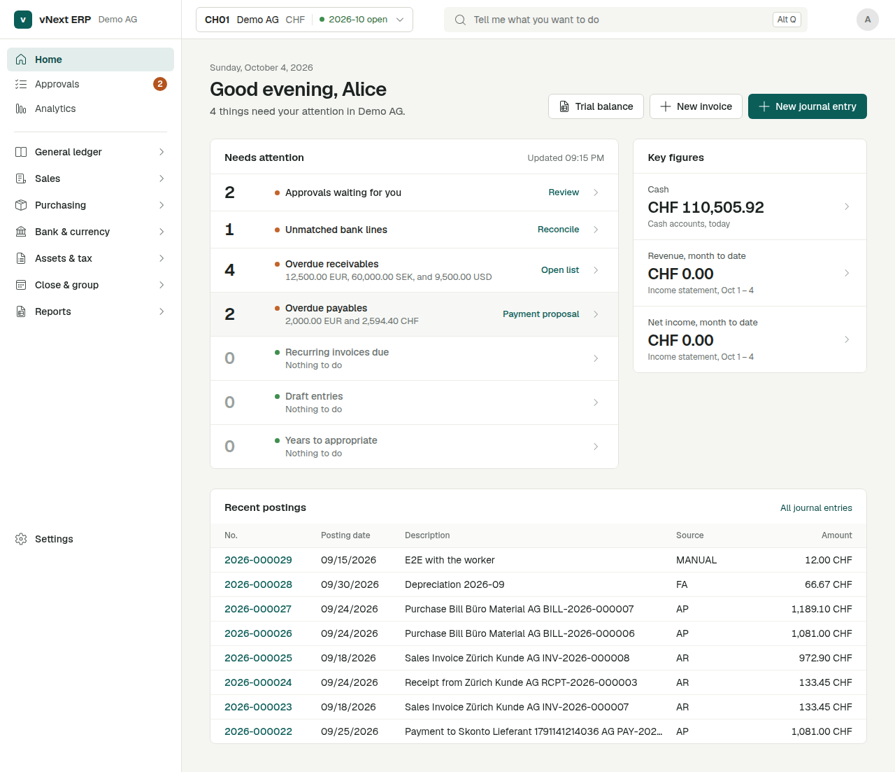Click the vNext ERP logo icon
This screenshot has width=895, height=772.
(23, 20)
